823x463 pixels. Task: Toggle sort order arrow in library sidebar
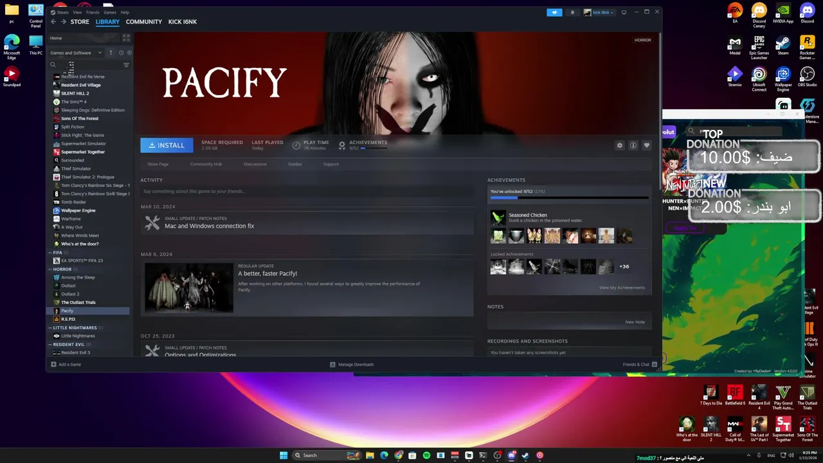click(111, 53)
